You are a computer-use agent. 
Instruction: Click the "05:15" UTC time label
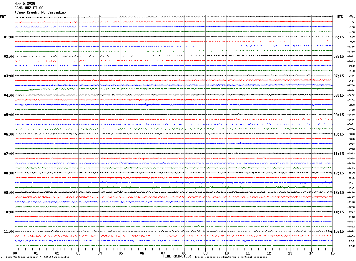(339, 37)
